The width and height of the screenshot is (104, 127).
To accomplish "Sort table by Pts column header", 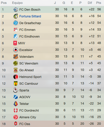I will tap(99, 3).
